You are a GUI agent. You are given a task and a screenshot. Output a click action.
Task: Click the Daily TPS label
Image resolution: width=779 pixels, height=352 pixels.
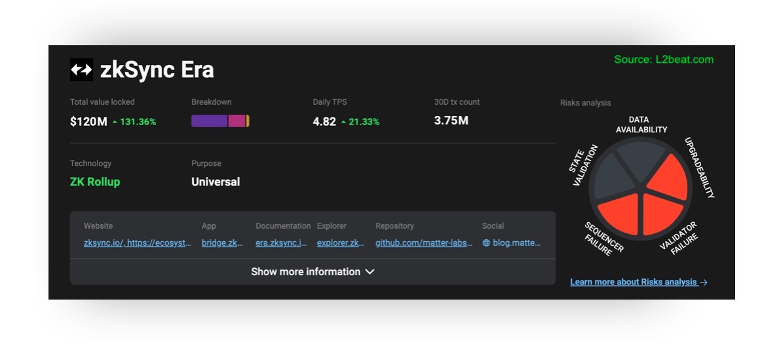330,102
